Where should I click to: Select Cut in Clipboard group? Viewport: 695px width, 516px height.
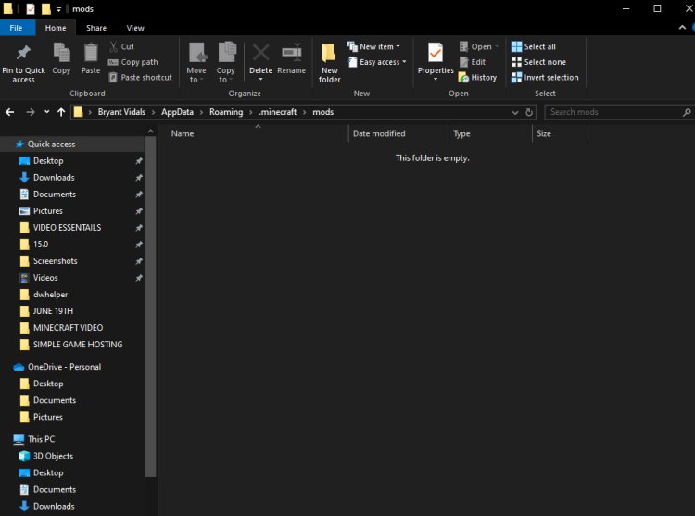pyautogui.click(x=121, y=46)
